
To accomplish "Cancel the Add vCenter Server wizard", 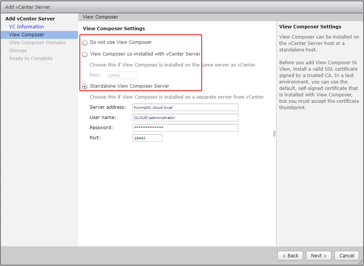I will (346, 255).
